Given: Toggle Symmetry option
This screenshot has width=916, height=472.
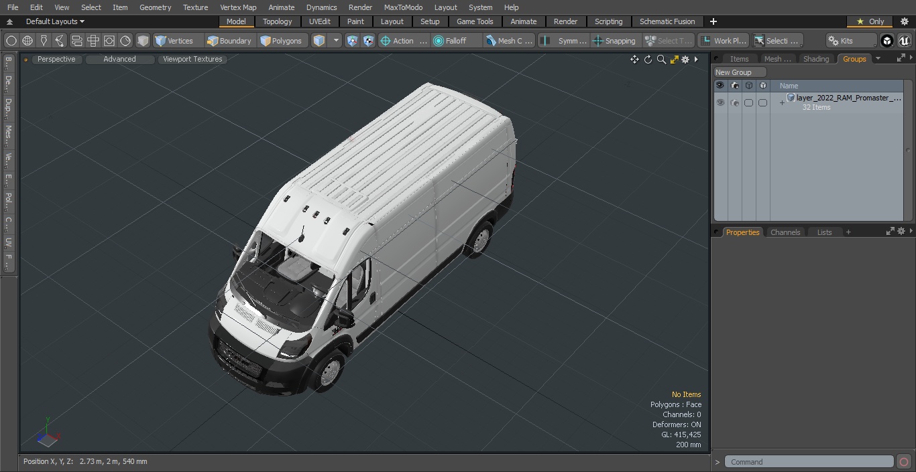Looking at the screenshot, I should (x=564, y=41).
